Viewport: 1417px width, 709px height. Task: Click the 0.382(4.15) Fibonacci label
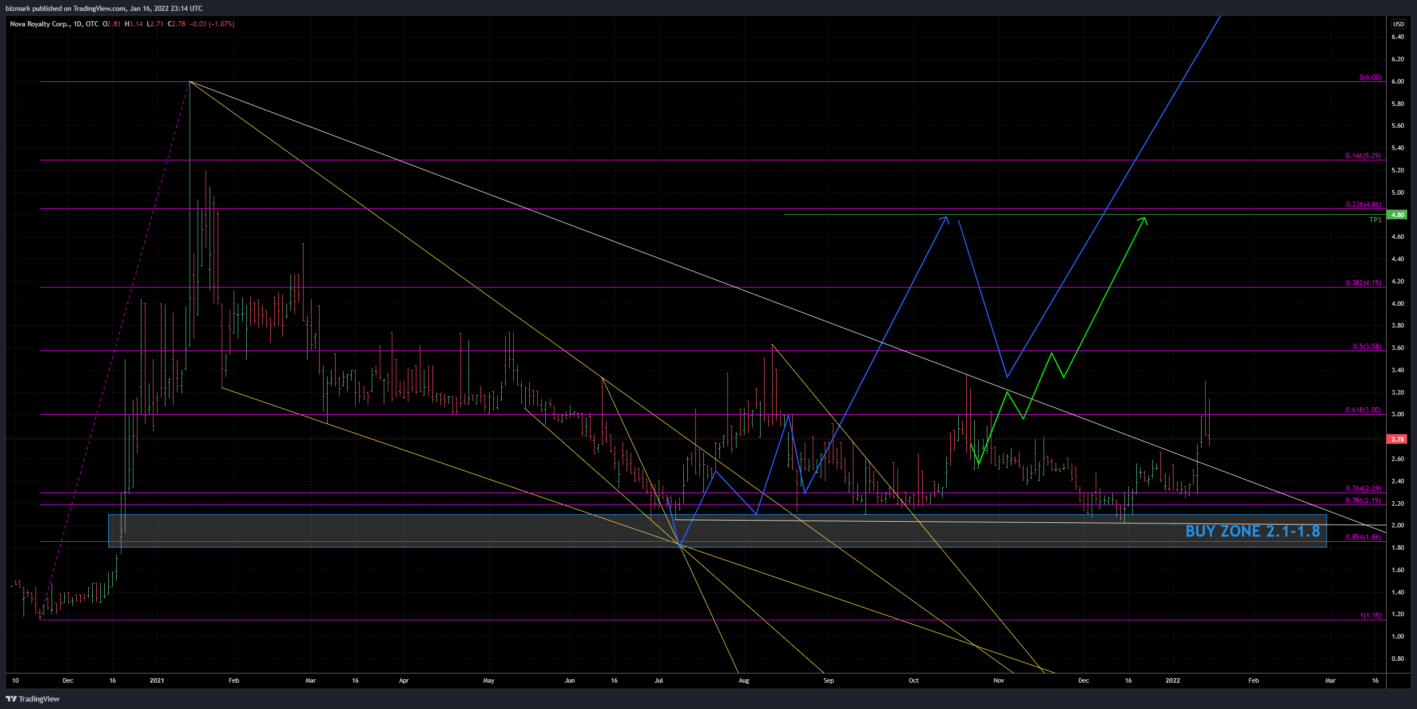pos(1363,283)
